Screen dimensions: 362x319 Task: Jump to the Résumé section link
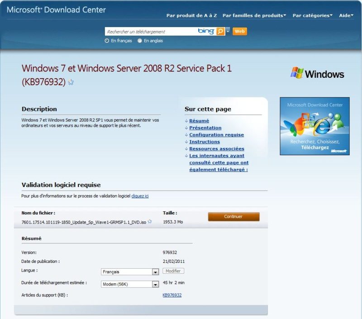(x=199, y=121)
